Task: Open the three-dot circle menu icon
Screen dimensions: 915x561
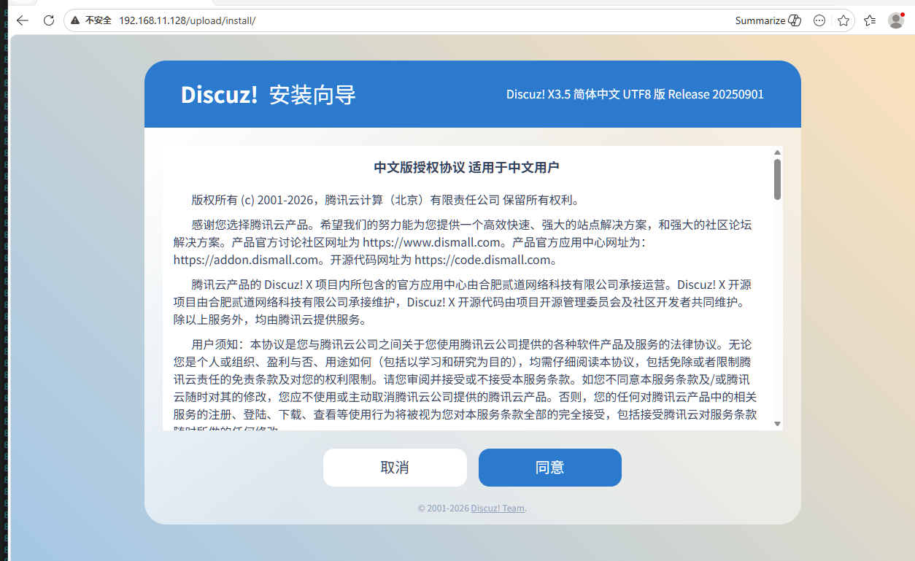Action: click(x=819, y=20)
